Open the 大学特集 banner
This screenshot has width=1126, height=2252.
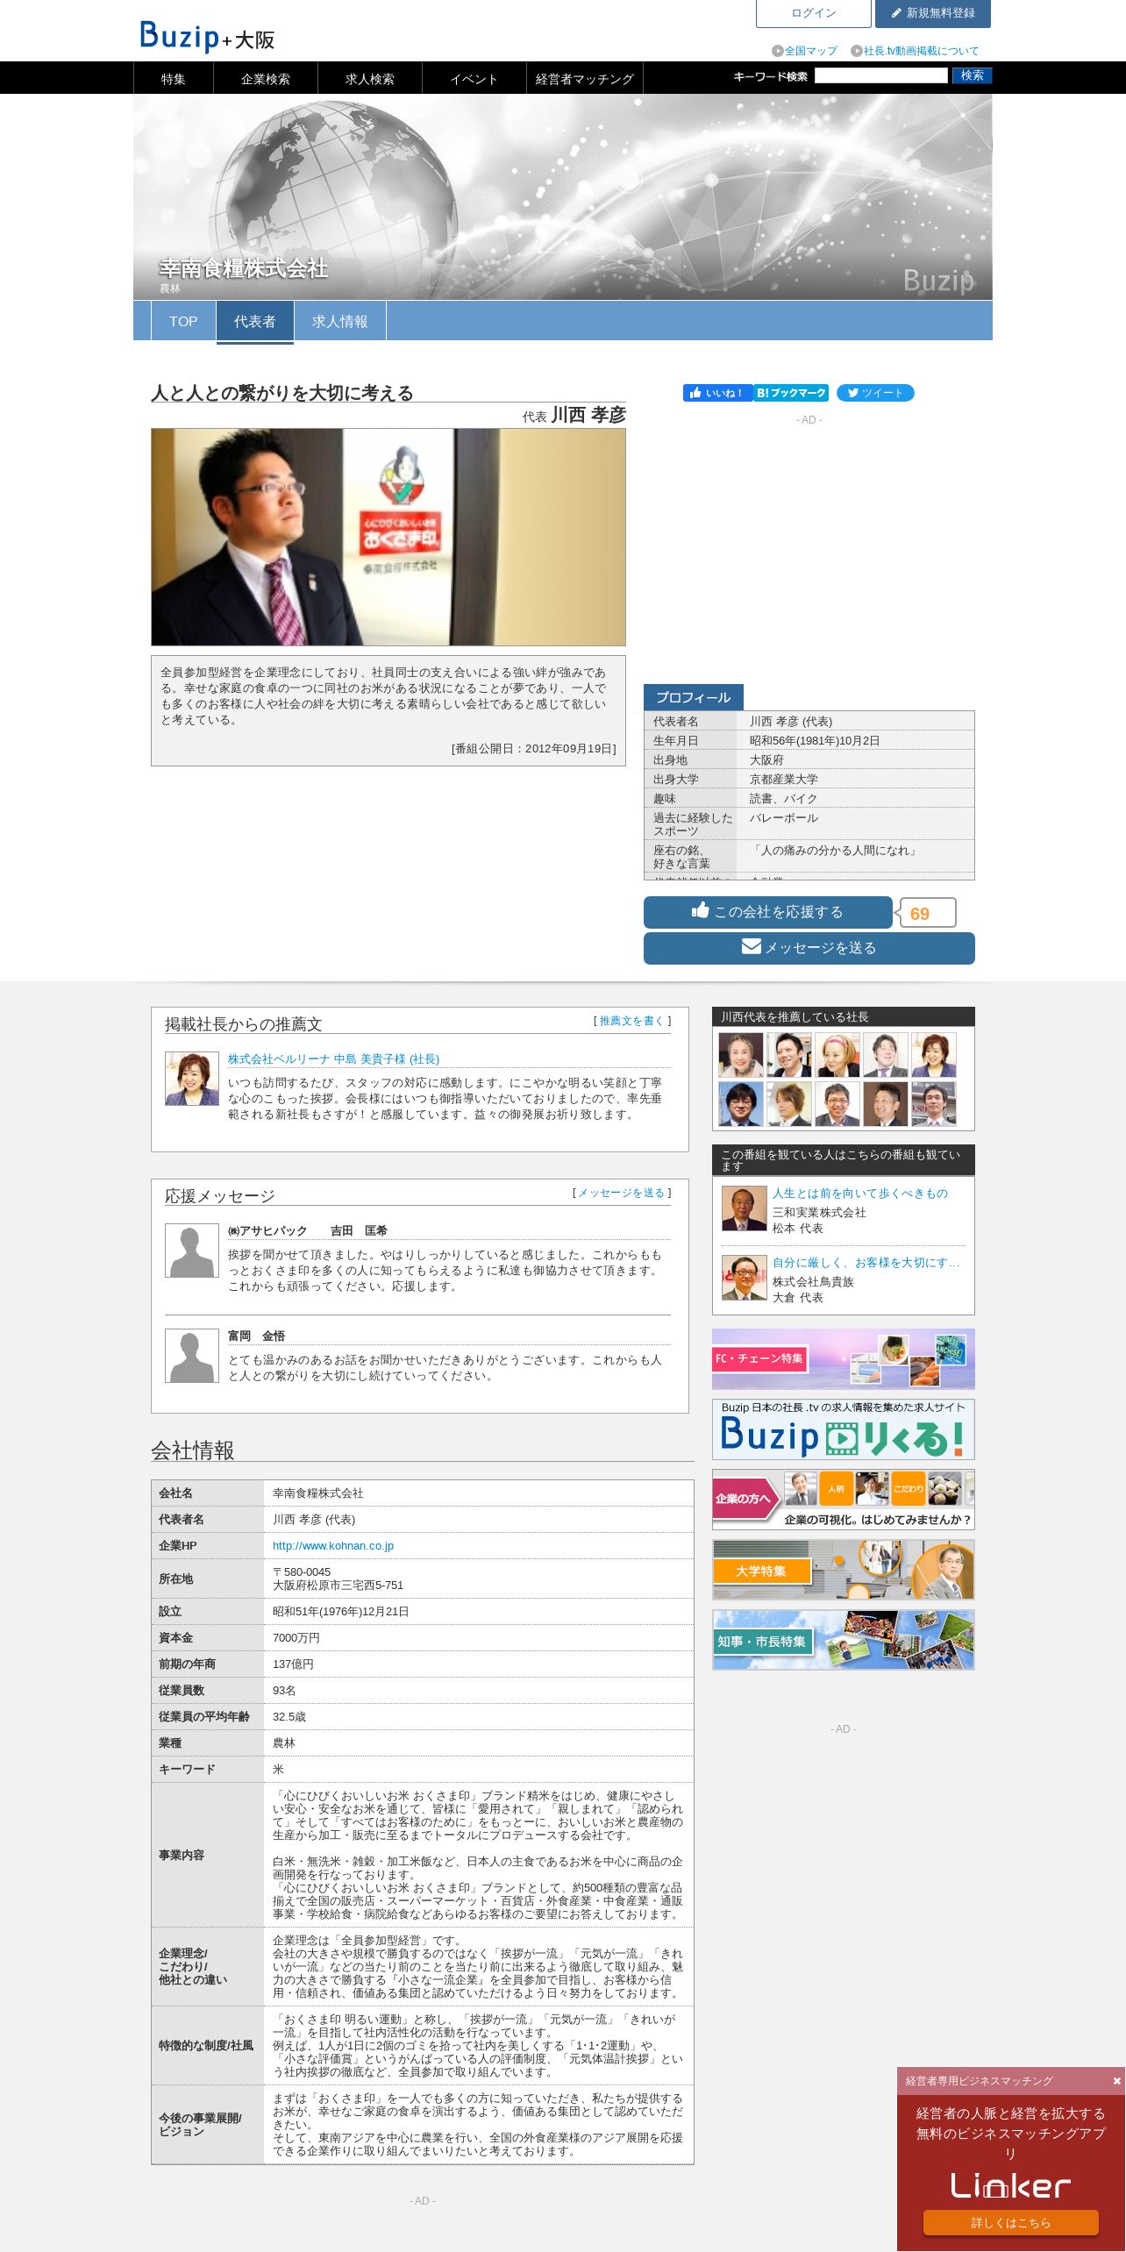[844, 1570]
